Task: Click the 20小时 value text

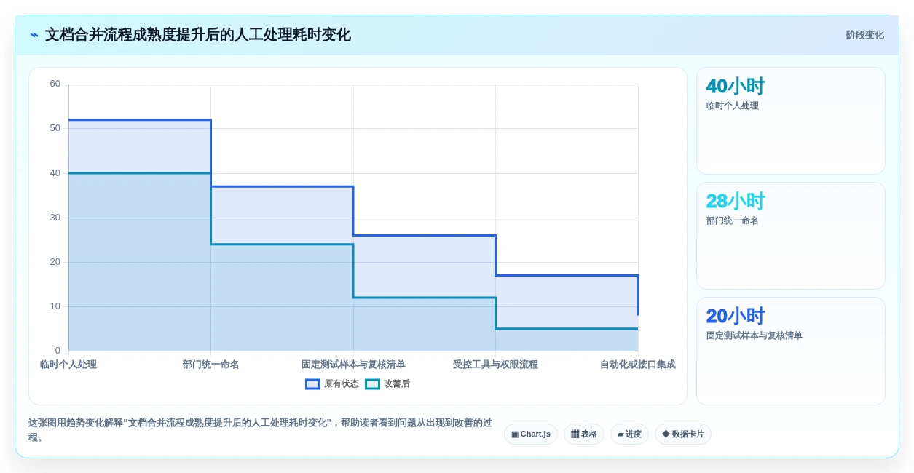Action: click(736, 316)
